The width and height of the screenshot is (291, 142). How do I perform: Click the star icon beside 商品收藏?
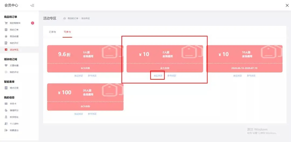point(6,36)
